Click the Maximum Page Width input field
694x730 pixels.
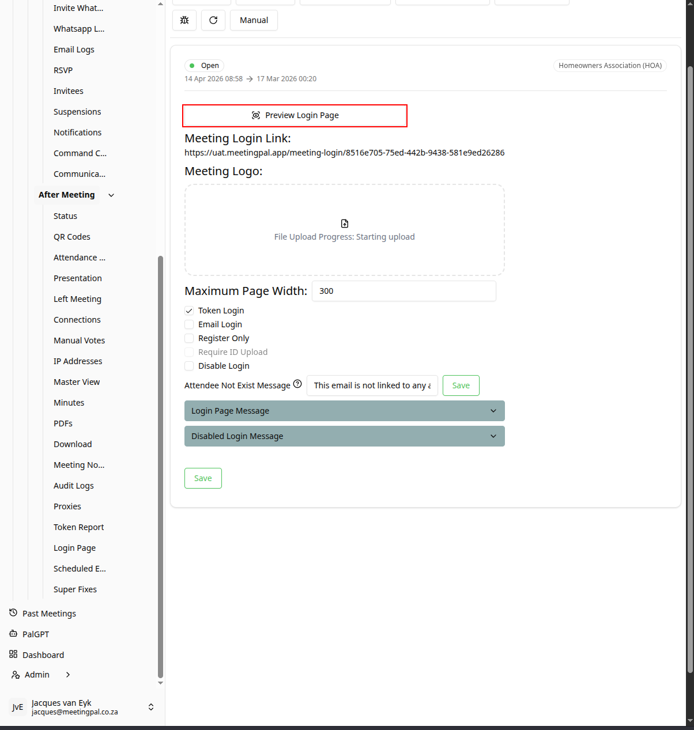click(404, 291)
